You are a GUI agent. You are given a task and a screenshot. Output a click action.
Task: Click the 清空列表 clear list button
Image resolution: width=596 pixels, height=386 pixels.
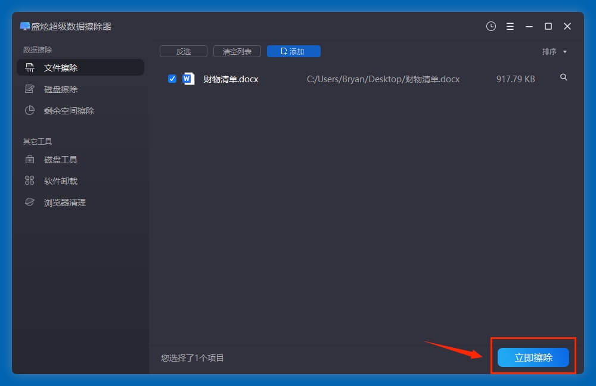pyautogui.click(x=237, y=52)
